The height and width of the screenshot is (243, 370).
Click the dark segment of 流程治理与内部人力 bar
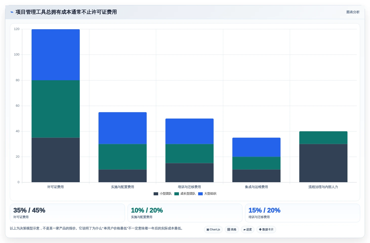coord(323,163)
